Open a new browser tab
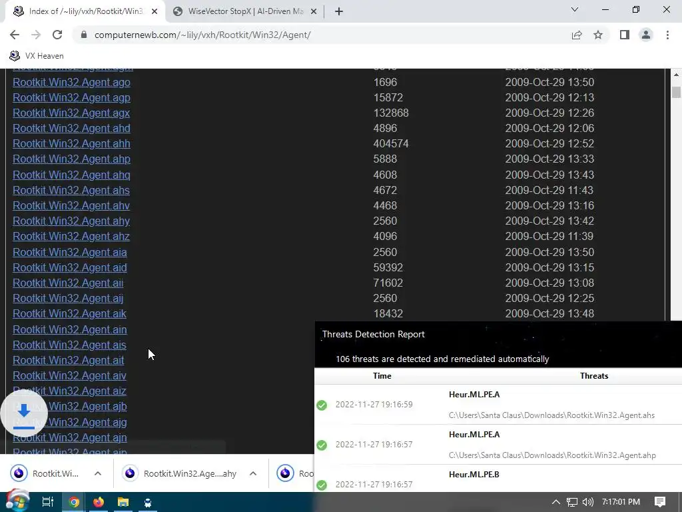This screenshot has height=512, width=682. point(339,11)
